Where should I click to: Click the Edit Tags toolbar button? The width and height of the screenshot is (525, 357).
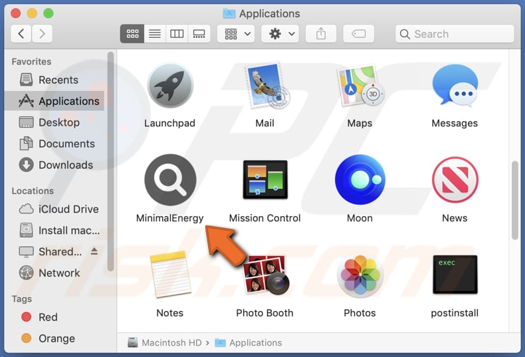(359, 34)
